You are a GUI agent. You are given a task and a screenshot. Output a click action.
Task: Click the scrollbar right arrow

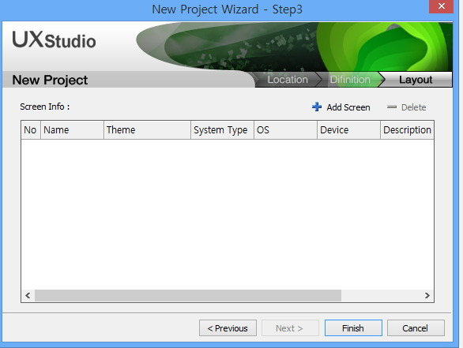[x=427, y=295]
